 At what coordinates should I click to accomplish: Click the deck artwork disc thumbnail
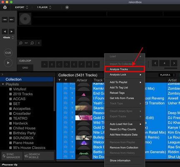pos(25,19)
